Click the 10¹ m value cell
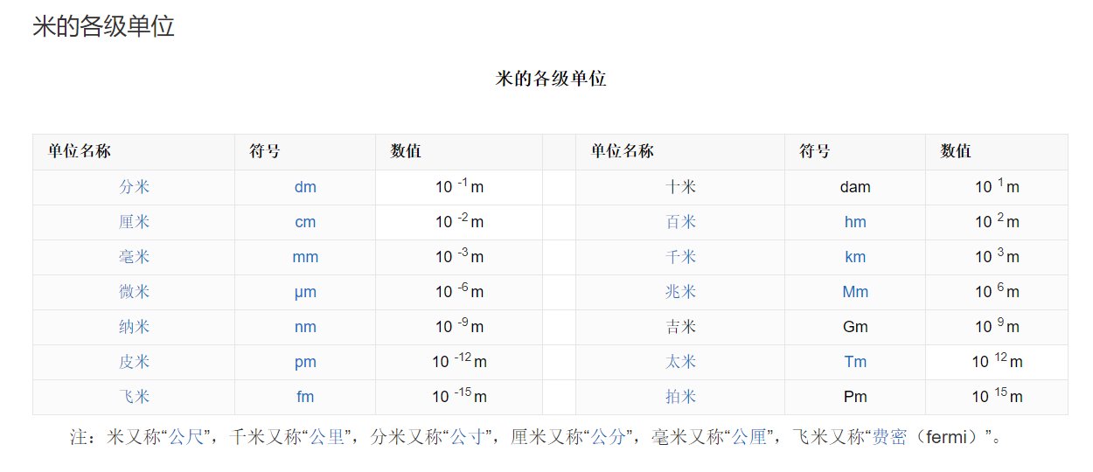 pyautogui.click(x=997, y=187)
